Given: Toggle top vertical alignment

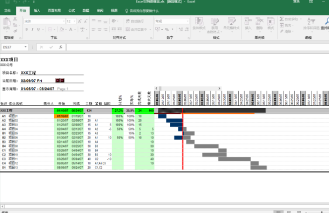Looking at the screenshot, I should (94, 21).
